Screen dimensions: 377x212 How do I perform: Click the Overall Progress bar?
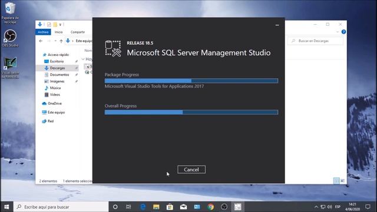[x=191, y=112]
